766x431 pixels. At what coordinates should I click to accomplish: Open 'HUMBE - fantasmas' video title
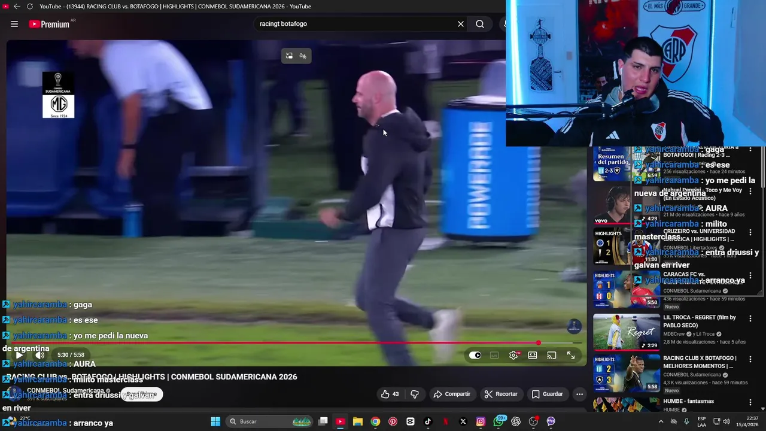688,401
